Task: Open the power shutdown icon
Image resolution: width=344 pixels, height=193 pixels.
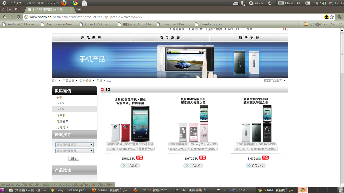Action: (269, 3)
